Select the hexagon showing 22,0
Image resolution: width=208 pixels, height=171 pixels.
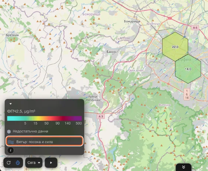[x=175, y=46]
